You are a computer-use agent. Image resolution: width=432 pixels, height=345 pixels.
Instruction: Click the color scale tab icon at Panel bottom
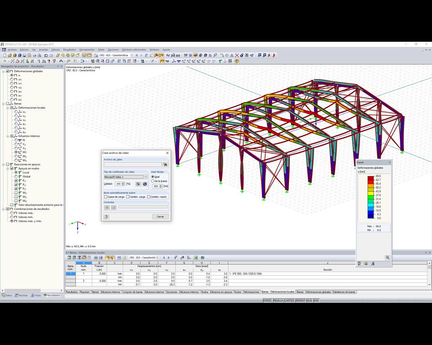359,264
